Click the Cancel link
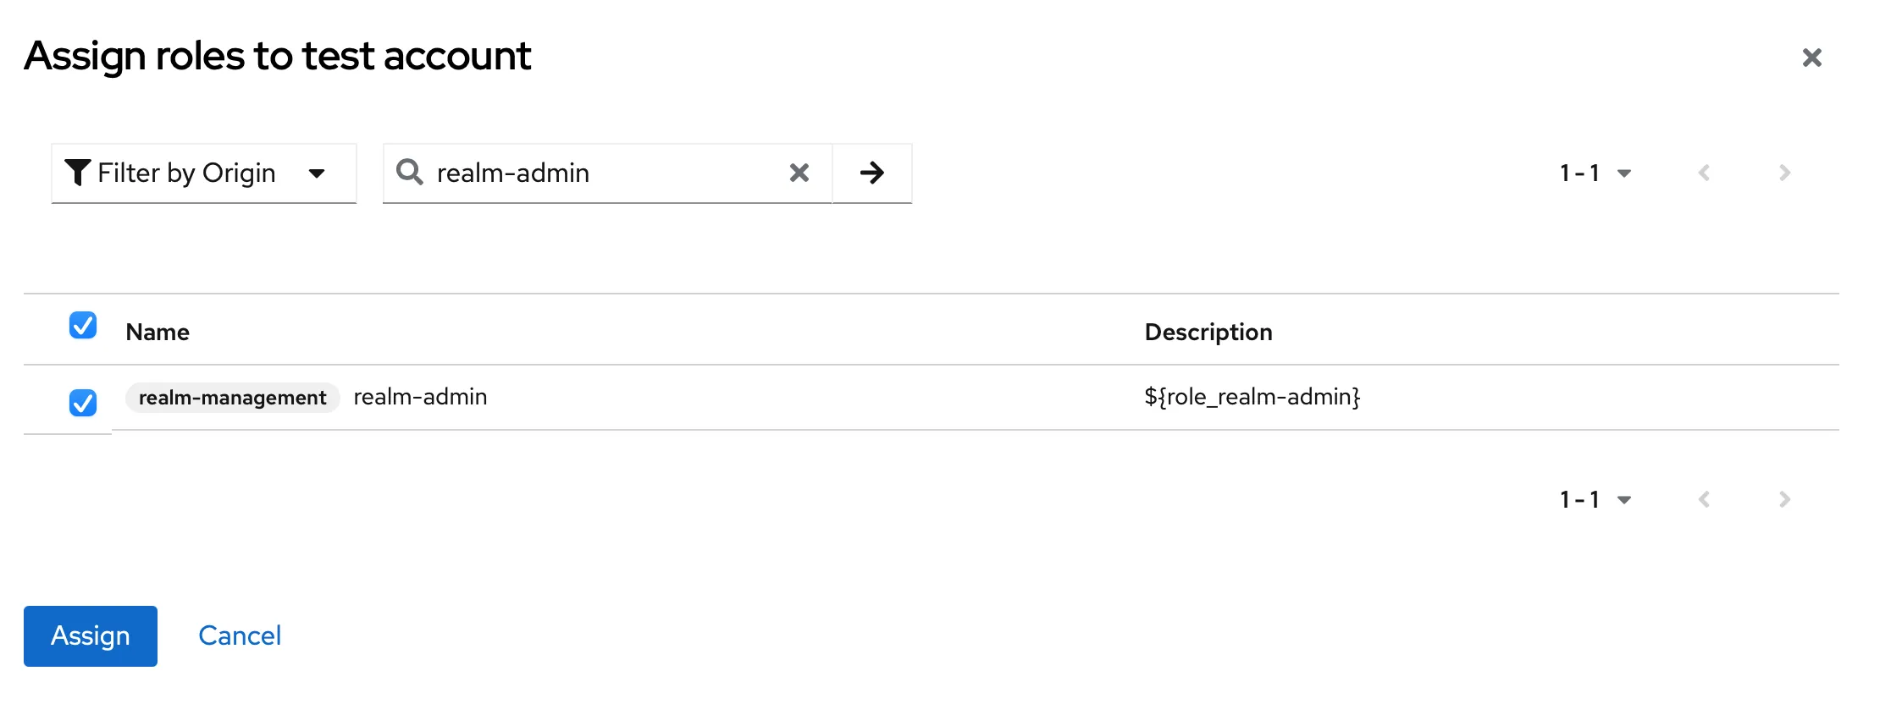The height and width of the screenshot is (704, 1880). click(x=240, y=635)
